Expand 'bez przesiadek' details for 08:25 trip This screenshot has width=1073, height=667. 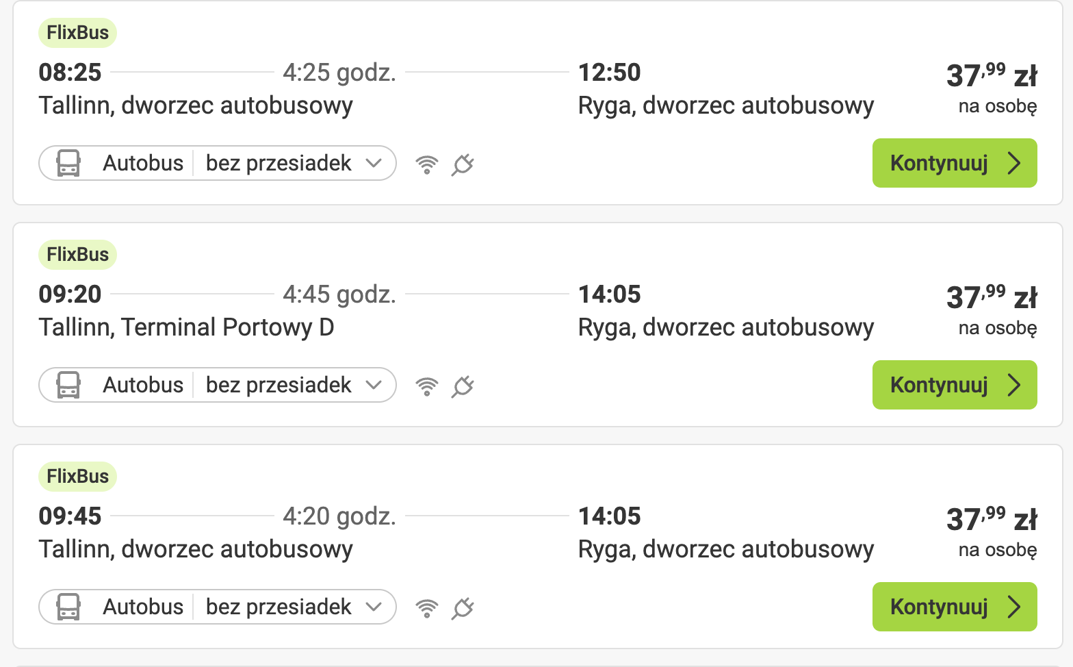[x=294, y=163]
